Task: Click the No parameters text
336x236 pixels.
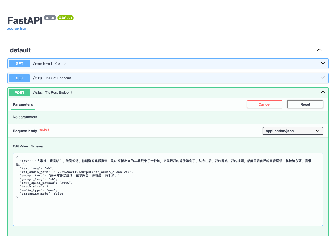Action: tap(25, 117)
